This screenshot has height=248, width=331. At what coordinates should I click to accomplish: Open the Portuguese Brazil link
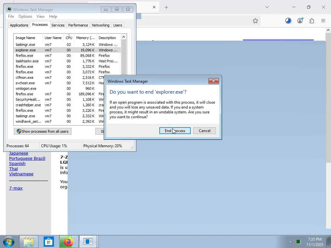pyautogui.click(x=27, y=158)
